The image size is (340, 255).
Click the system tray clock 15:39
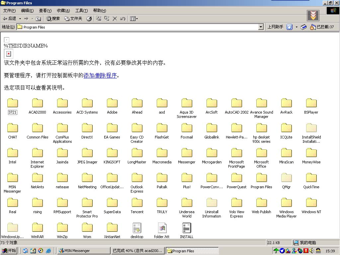[x=330, y=251]
